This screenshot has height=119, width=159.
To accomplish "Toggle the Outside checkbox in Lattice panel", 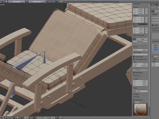I will tap(152, 25).
